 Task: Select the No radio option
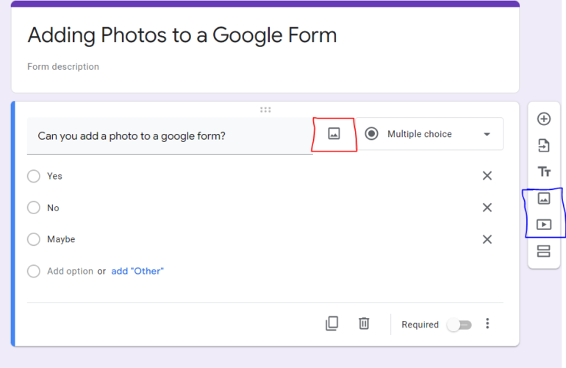pyautogui.click(x=34, y=208)
